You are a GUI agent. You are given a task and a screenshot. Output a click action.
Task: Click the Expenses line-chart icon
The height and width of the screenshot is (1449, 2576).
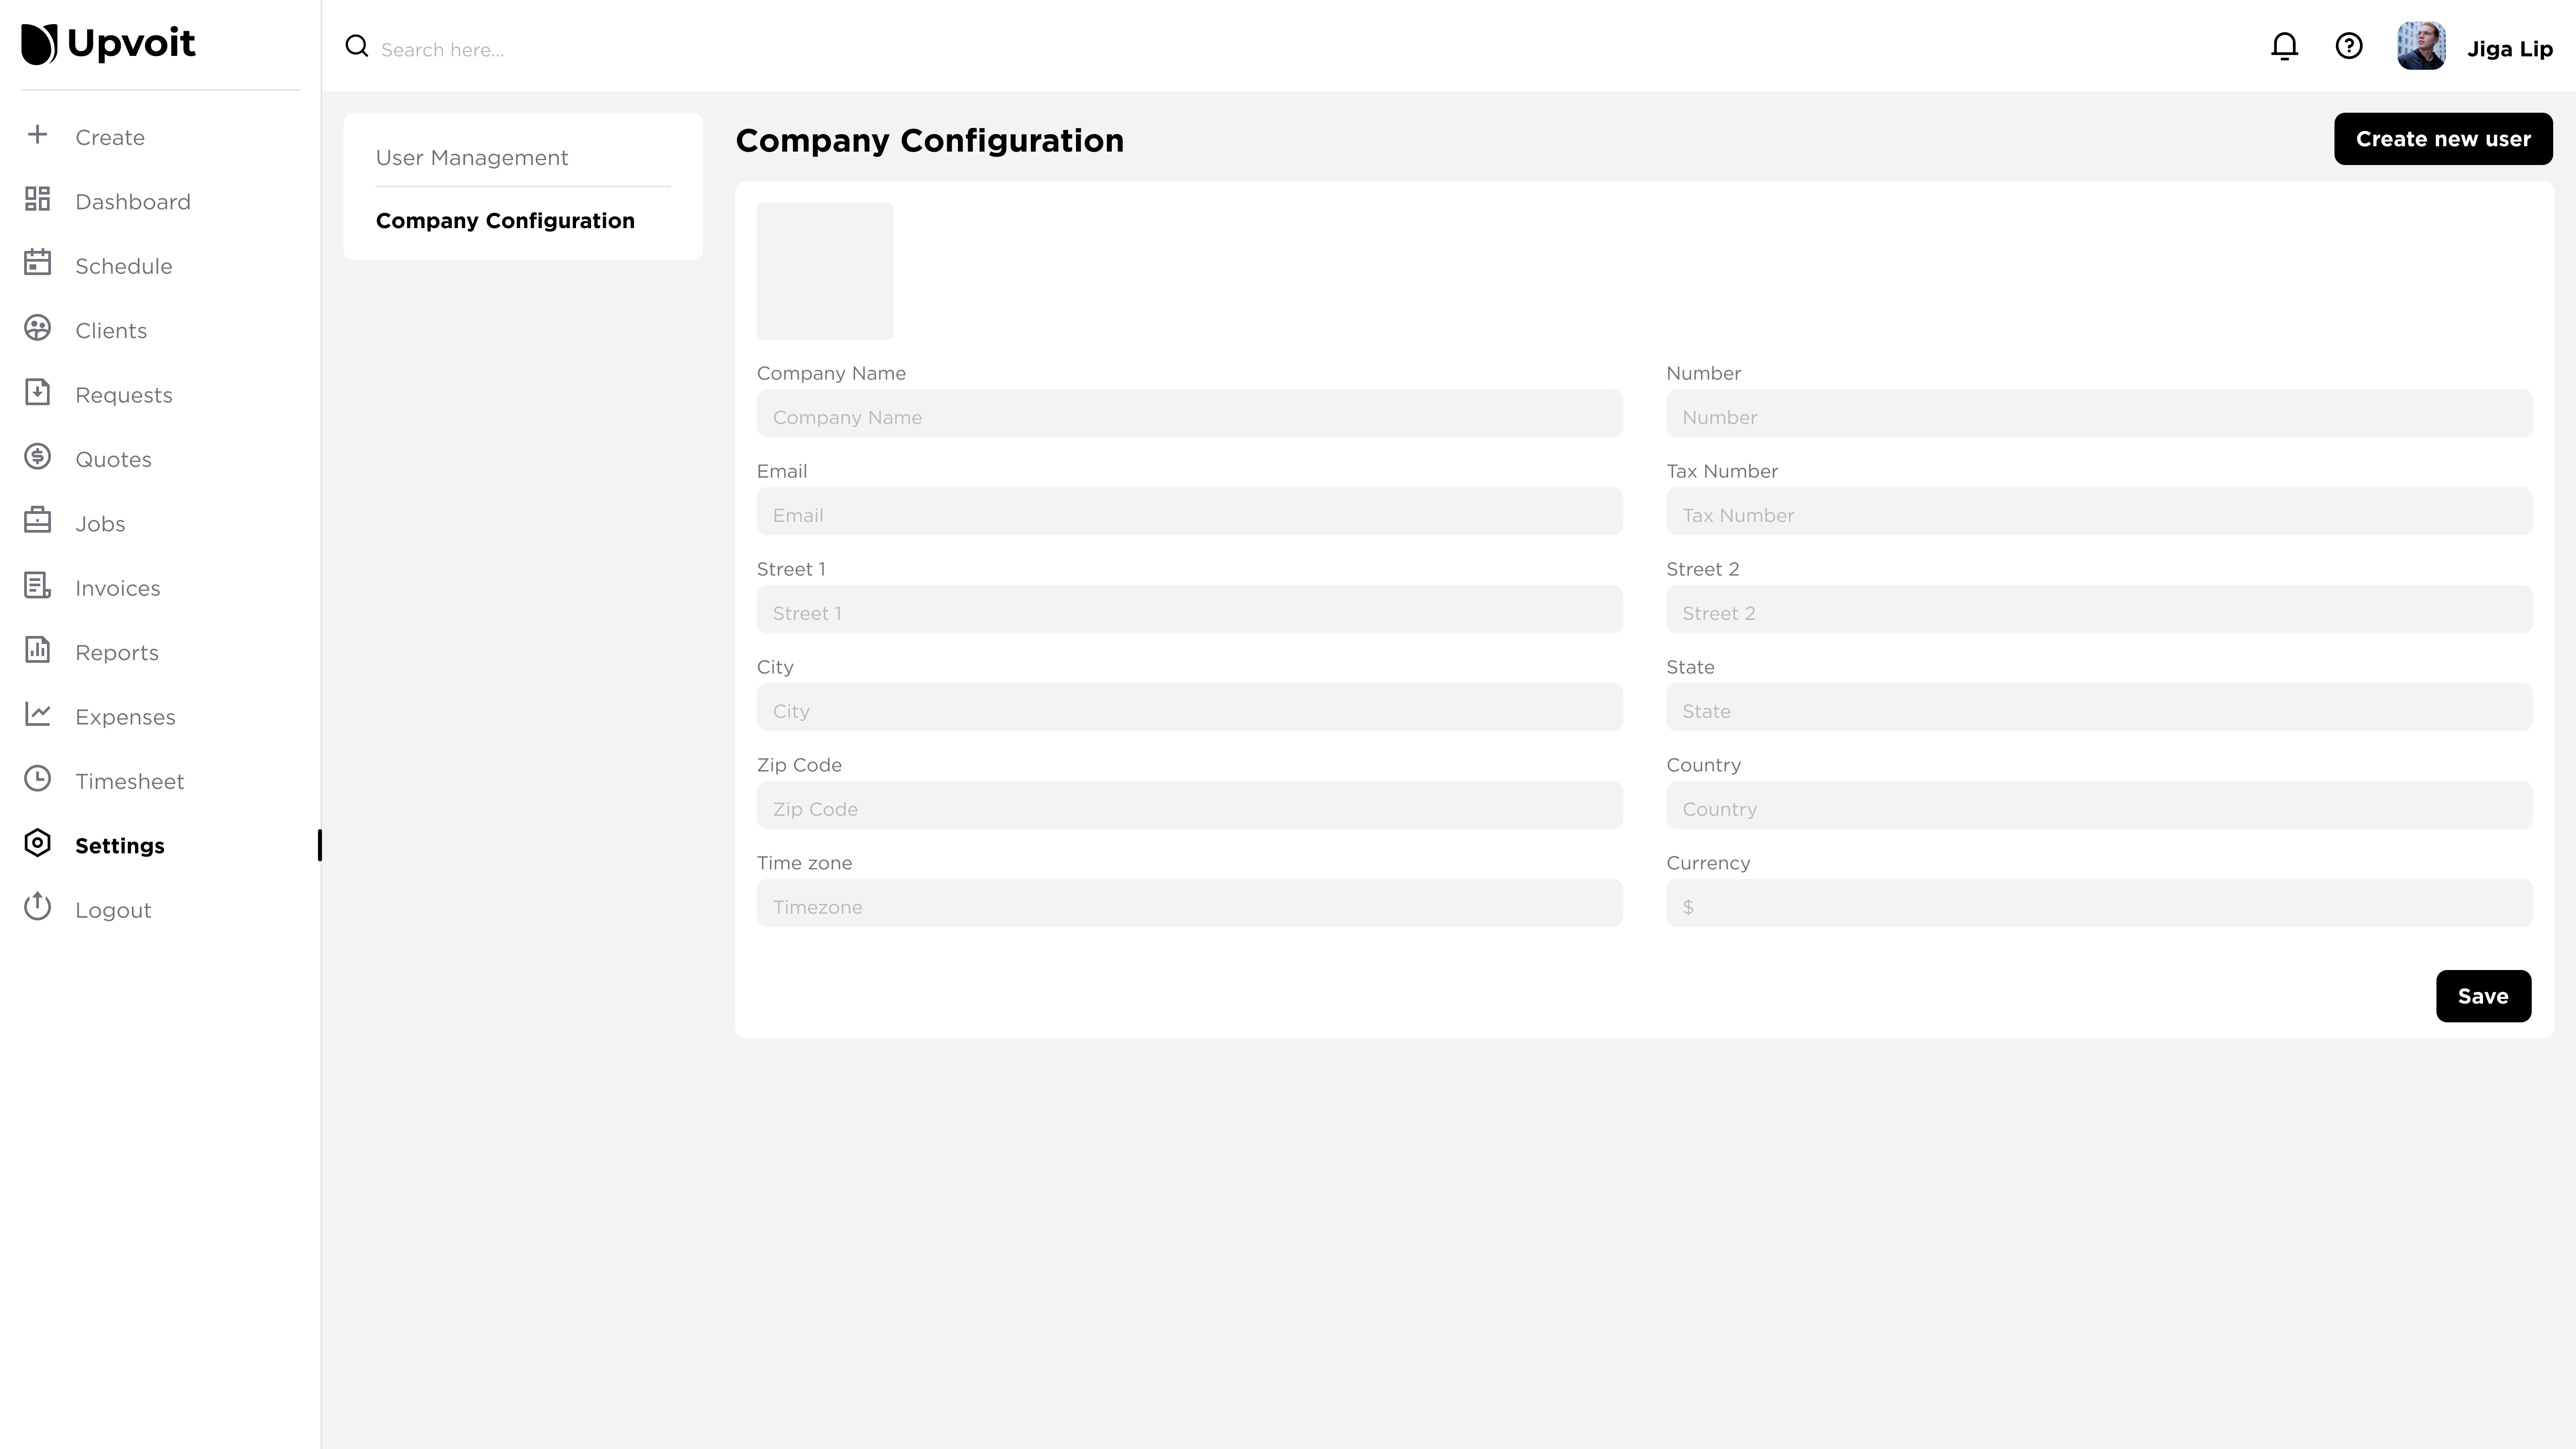pos(37,714)
